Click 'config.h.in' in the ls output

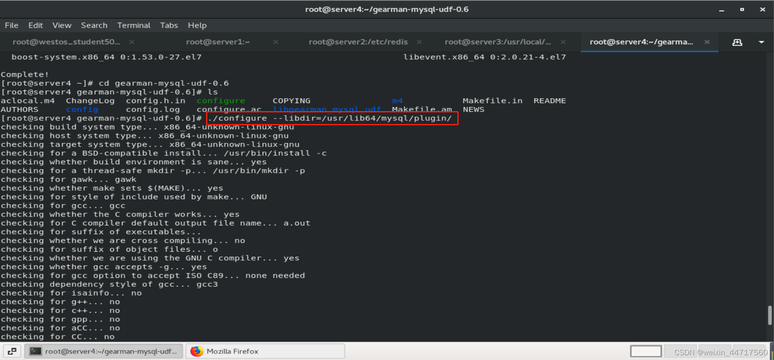156,101
